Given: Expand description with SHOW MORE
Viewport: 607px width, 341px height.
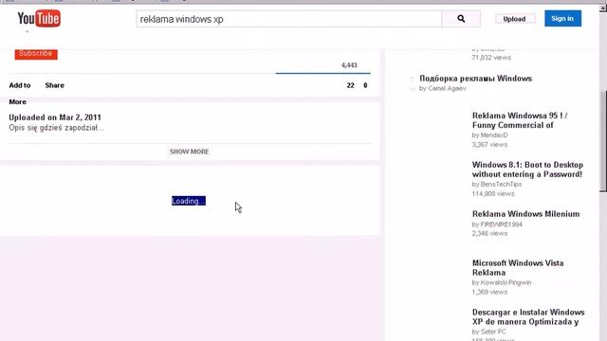Looking at the screenshot, I should pyautogui.click(x=190, y=152).
